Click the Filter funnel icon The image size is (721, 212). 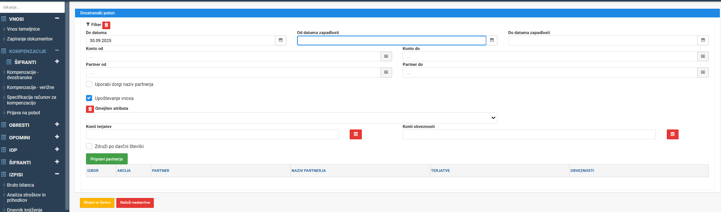click(x=88, y=25)
